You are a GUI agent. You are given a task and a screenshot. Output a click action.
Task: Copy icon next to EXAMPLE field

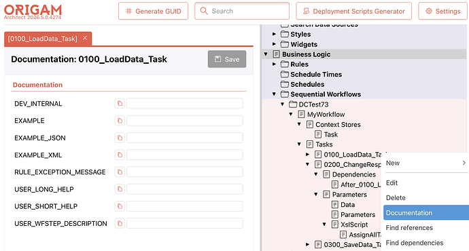pos(120,121)
